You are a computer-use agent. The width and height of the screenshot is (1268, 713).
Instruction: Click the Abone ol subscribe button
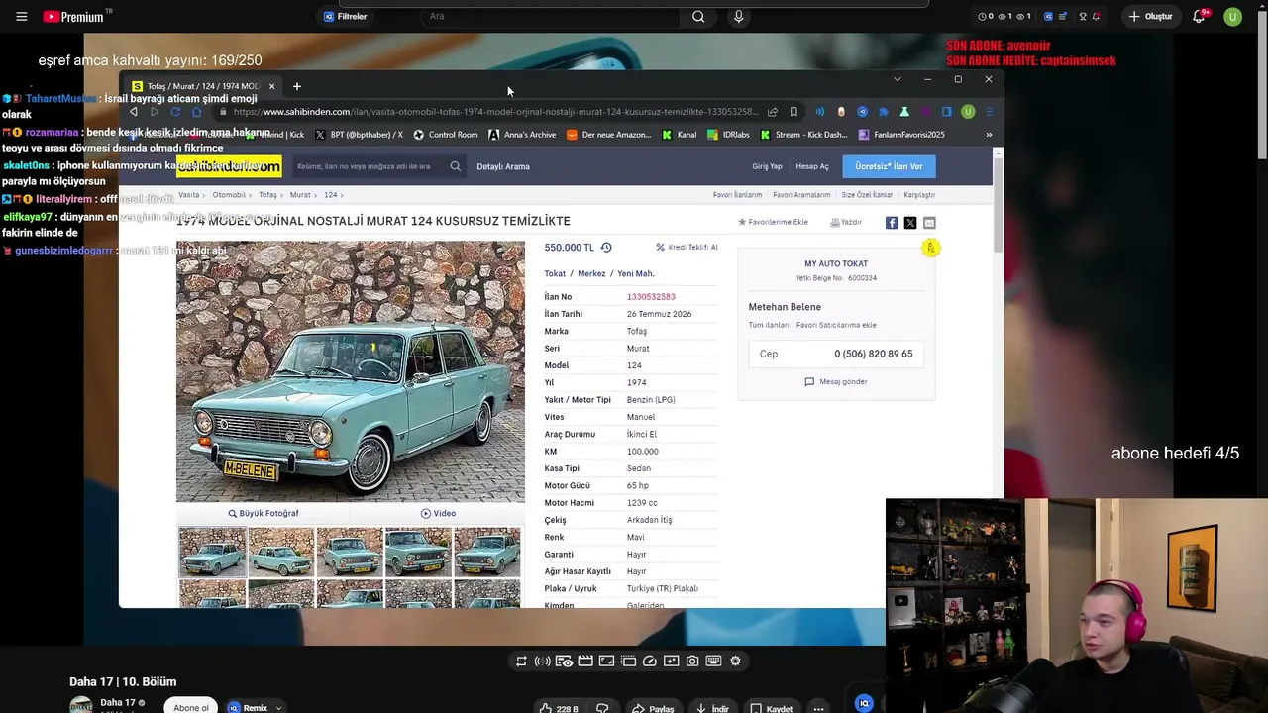191,707
